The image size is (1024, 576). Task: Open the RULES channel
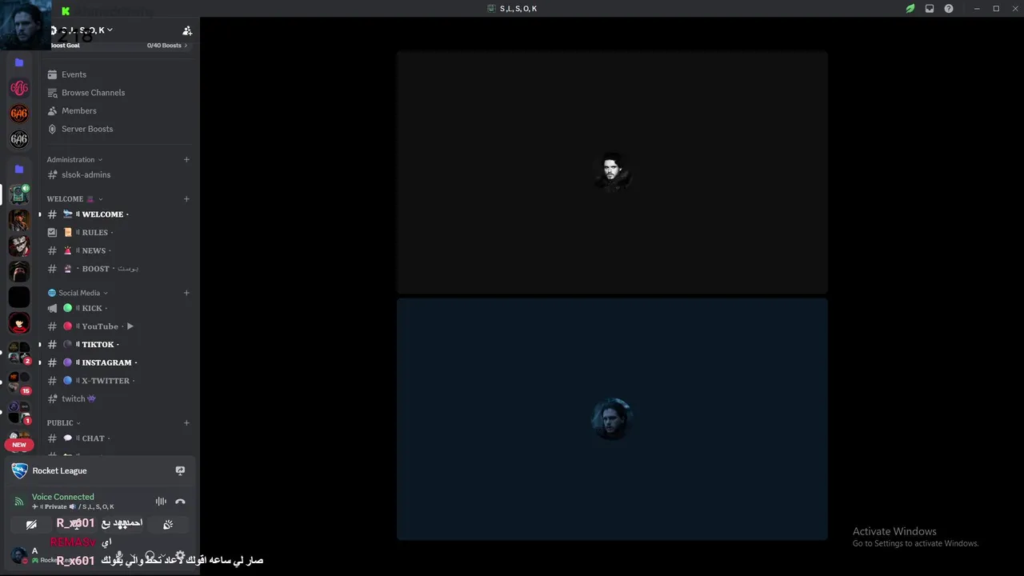tap(118, 233)
